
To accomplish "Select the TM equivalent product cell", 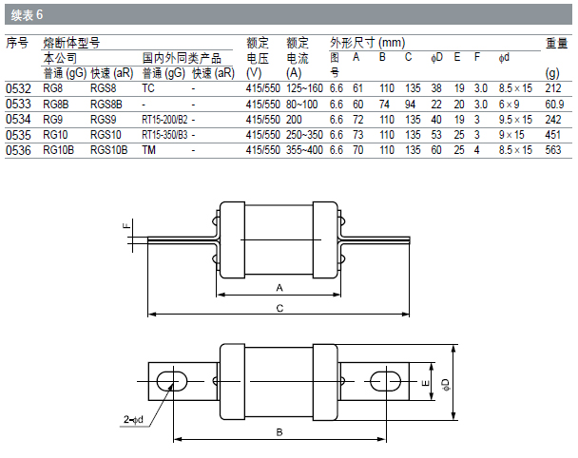I will [x=148, y=150].
